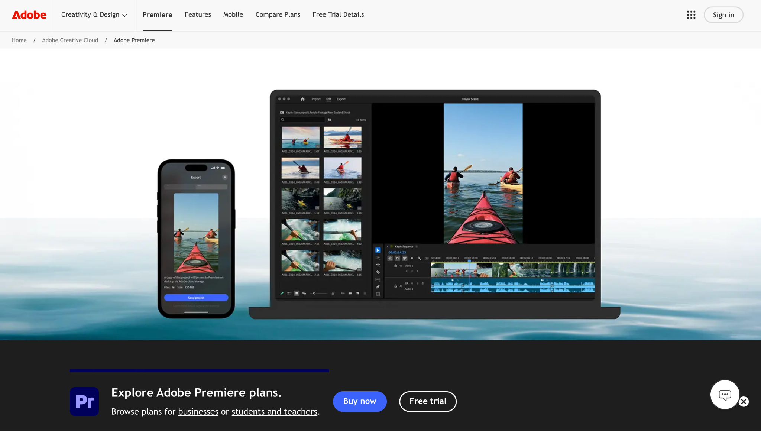Go to the Home breadcrumb
The width and height of the screenshot is (761, 431).
tap(19, 40)
